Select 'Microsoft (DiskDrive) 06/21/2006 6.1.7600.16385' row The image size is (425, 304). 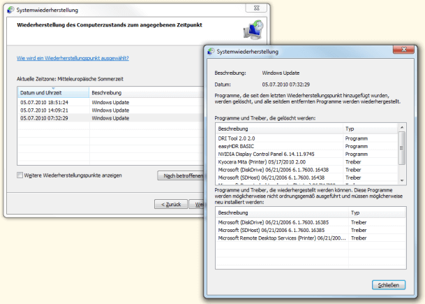tap(311, 222)
